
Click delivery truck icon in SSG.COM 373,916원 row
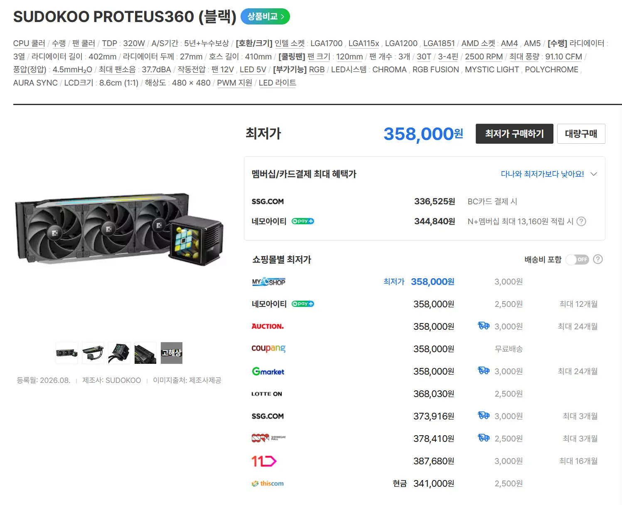(484, 416)
